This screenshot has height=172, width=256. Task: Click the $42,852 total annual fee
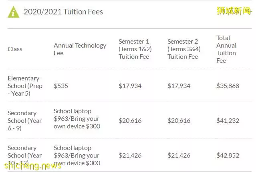click(x=228, y=155)
